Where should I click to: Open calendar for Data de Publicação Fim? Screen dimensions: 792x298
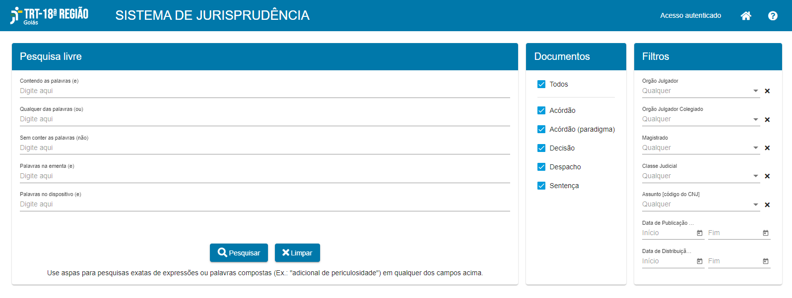[x=766, y=233]
